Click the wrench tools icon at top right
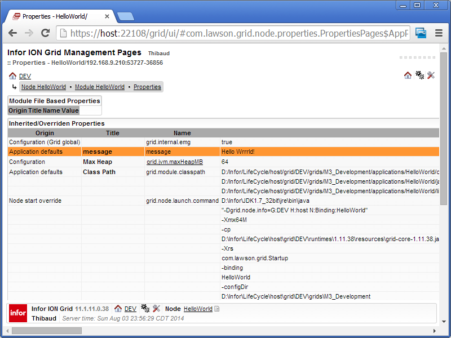 431,75
